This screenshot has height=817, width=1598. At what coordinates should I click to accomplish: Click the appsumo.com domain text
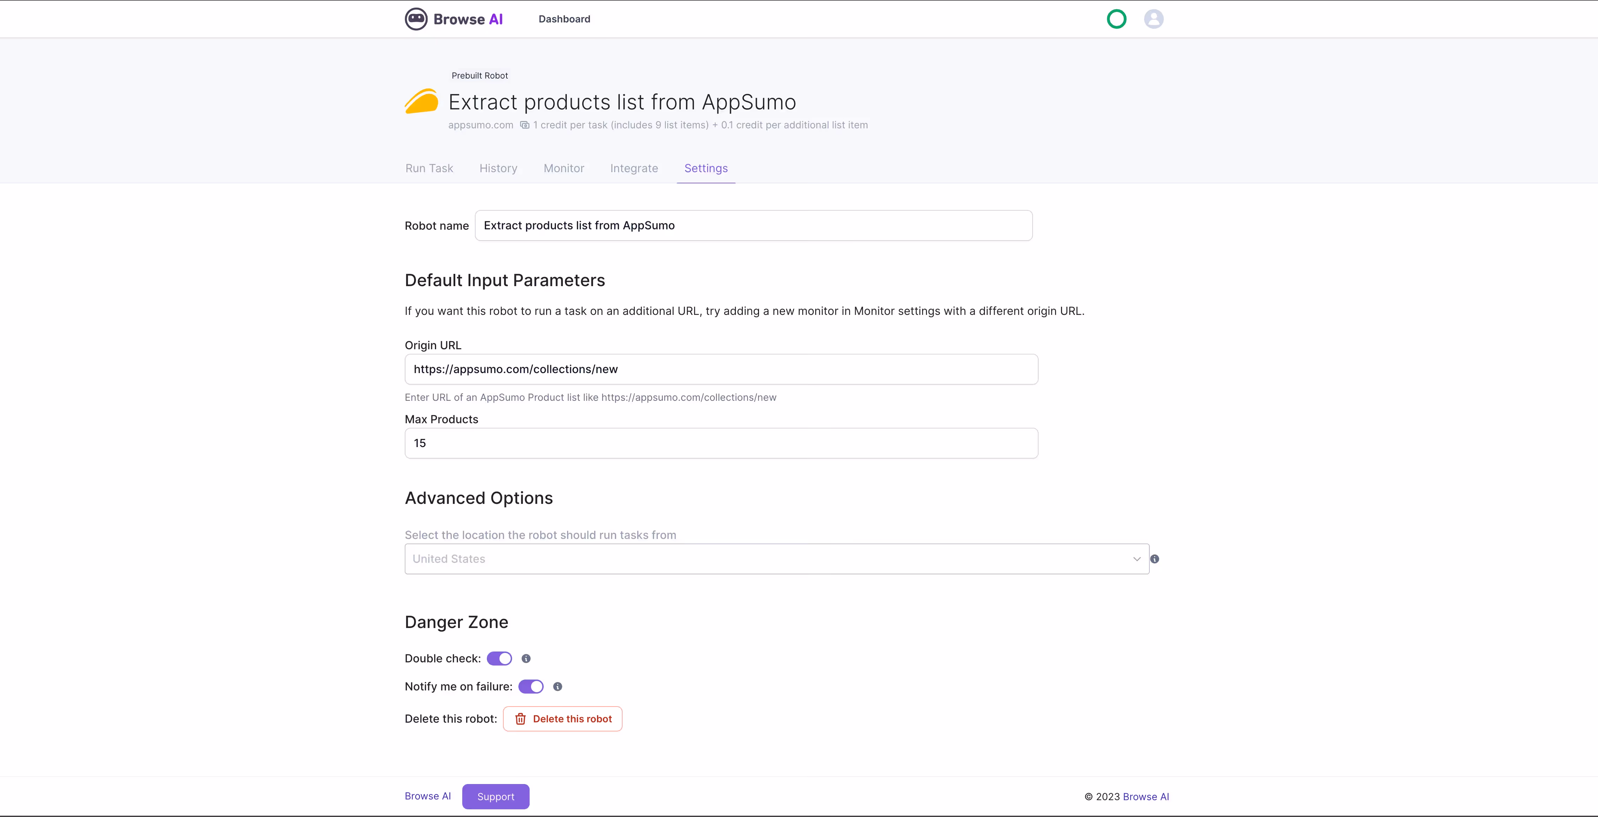point(481,125)
